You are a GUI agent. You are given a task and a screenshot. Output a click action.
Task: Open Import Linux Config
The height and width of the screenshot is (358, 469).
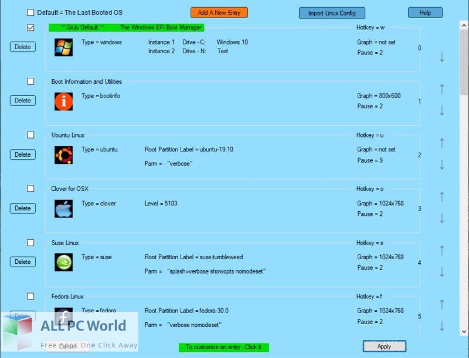tap(332, 13)
